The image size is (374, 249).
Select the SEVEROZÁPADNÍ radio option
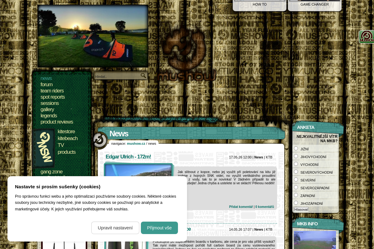pyautogui.click(x=296, y=187)
